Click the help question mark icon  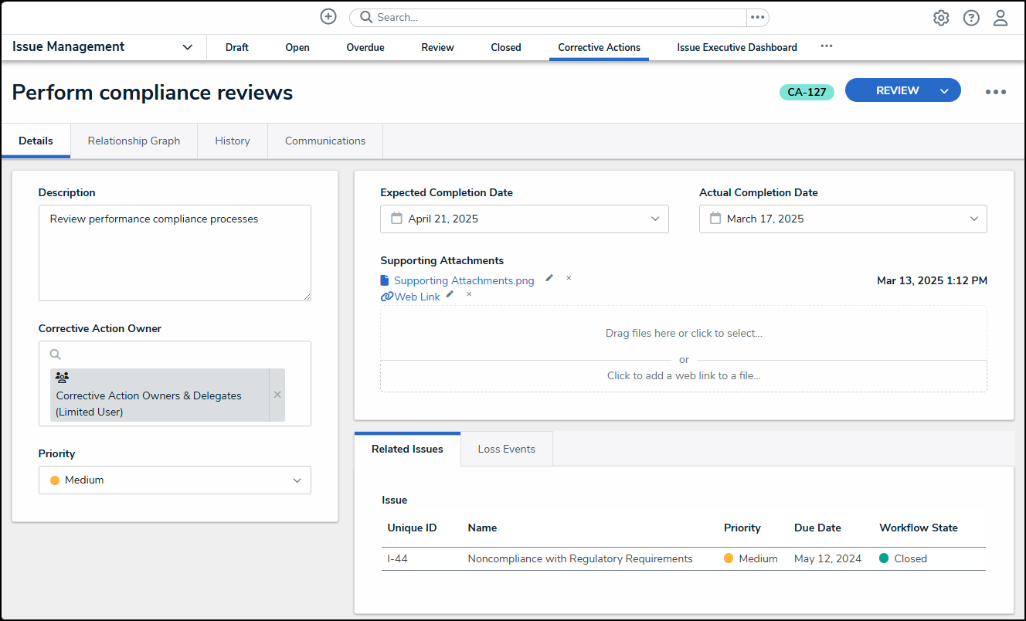[971, 18]
